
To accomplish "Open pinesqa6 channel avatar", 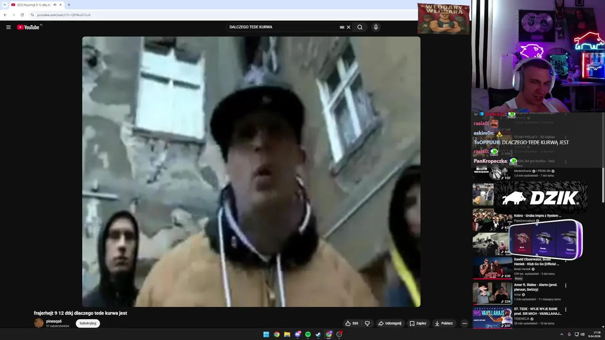I will [x=39, y=323].
